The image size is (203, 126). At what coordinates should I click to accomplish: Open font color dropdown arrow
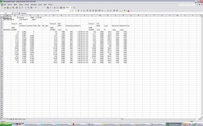[x=131, y=11]
